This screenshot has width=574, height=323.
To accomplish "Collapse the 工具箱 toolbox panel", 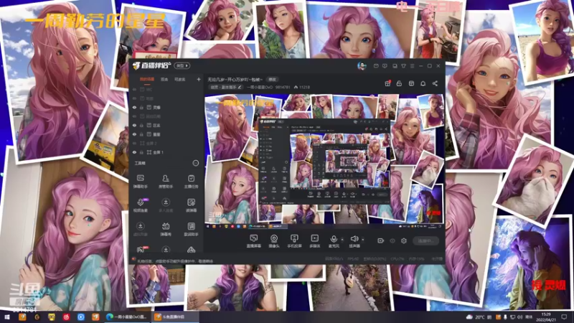I will pos(196,163).
